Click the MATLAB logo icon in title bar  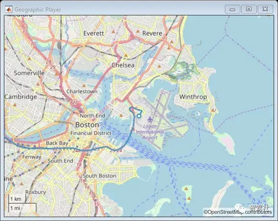[x=9, y=9]
